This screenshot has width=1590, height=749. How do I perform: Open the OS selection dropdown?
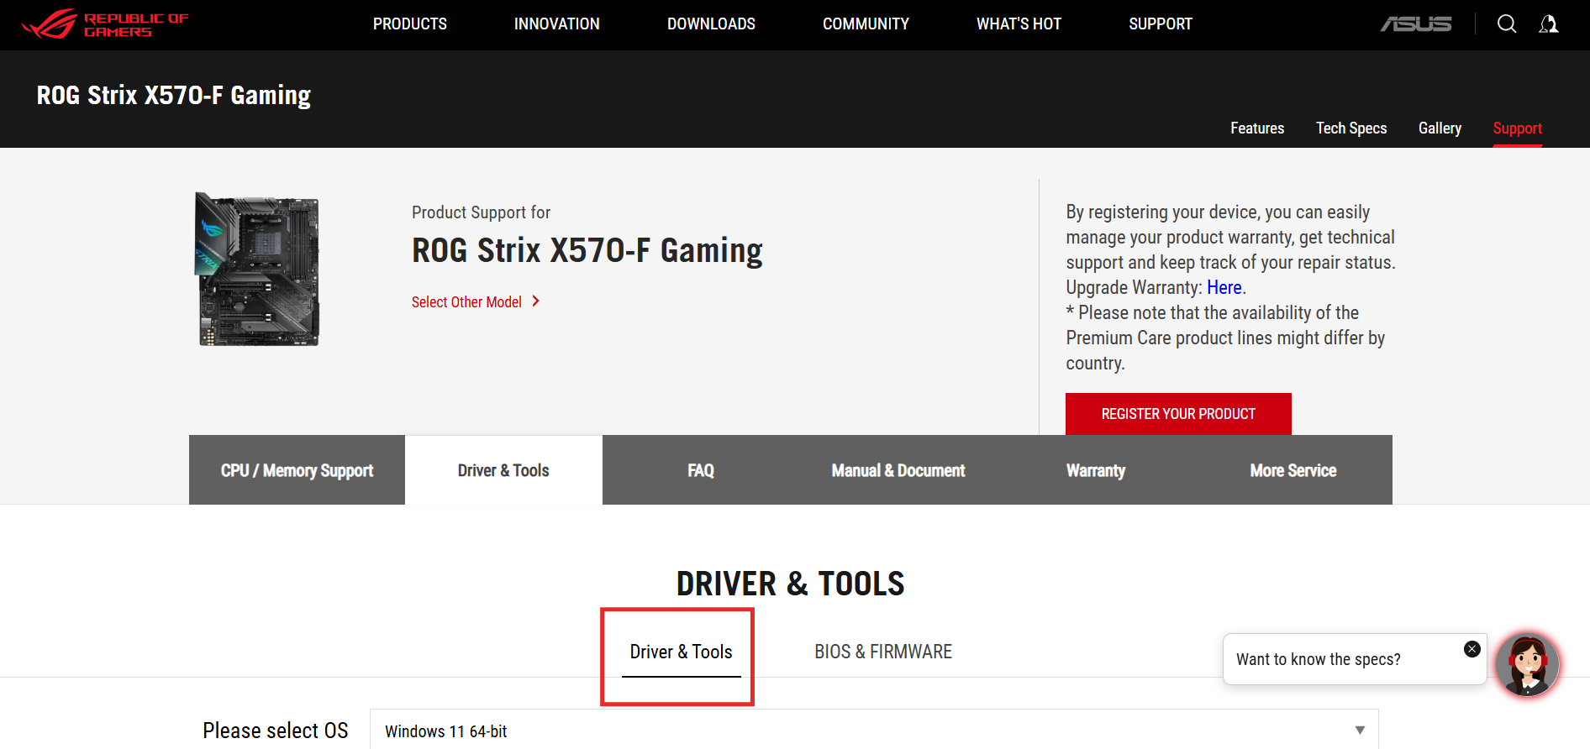874,730
